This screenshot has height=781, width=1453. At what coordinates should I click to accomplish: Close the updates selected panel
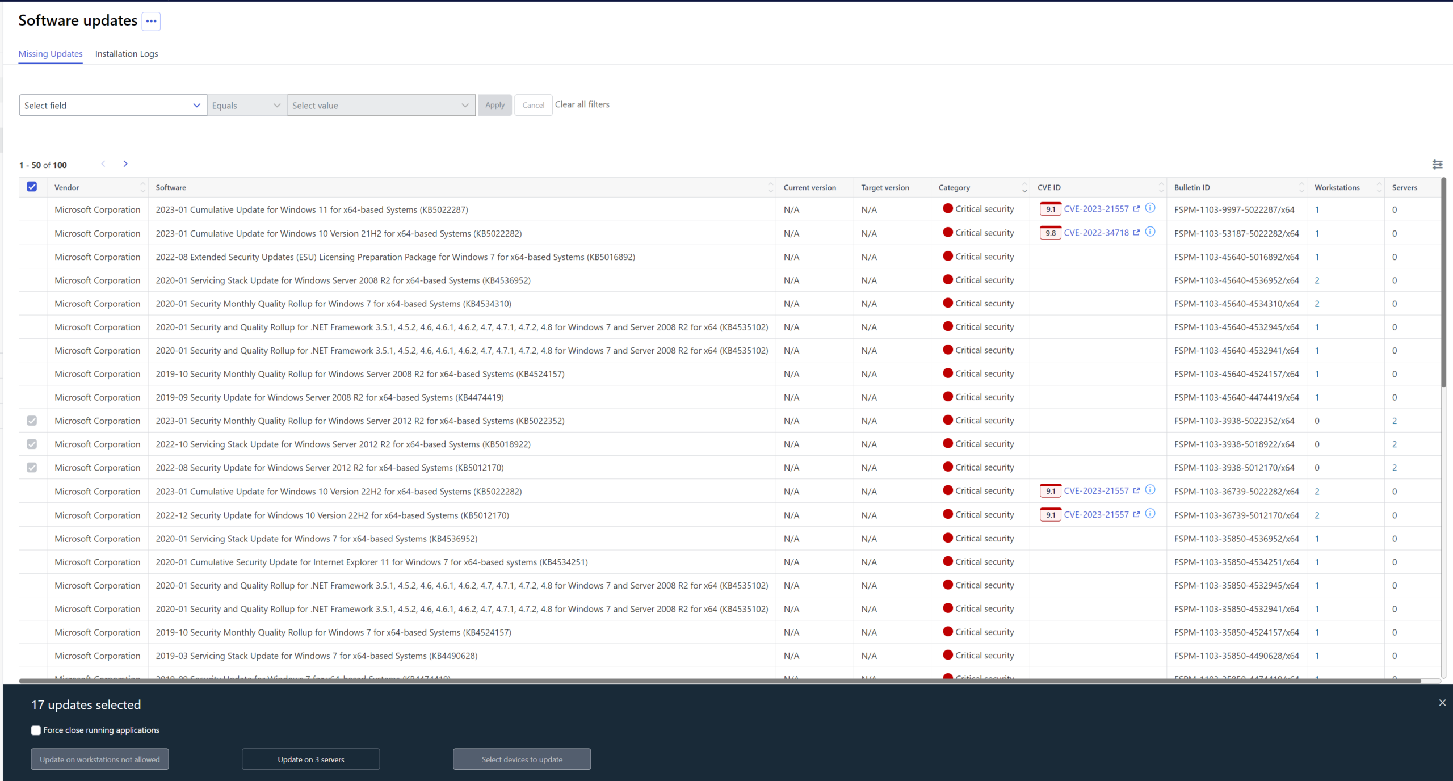(1442, 703)
